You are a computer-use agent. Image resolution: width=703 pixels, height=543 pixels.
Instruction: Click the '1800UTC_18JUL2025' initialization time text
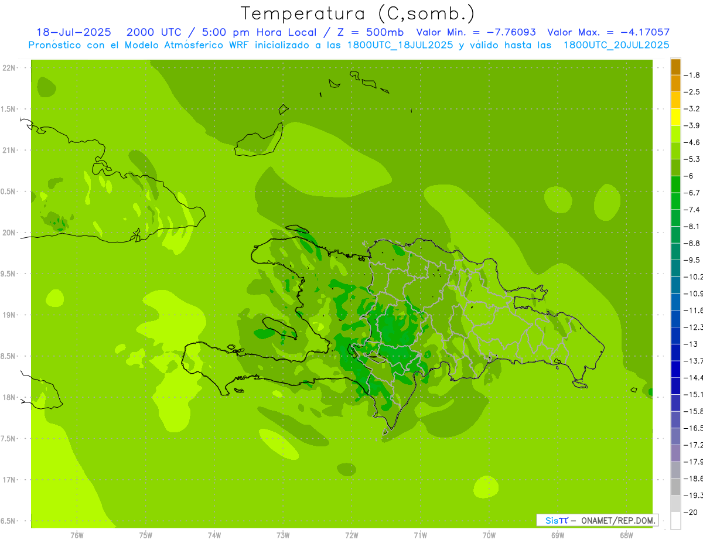click(x=400, y=45)
